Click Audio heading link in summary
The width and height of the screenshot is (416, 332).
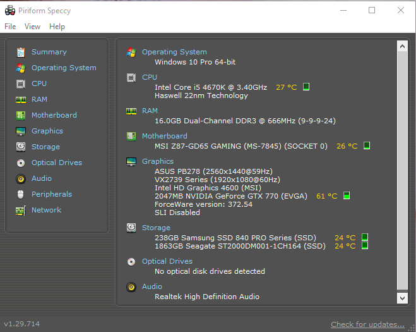click(x=152, y=287)
